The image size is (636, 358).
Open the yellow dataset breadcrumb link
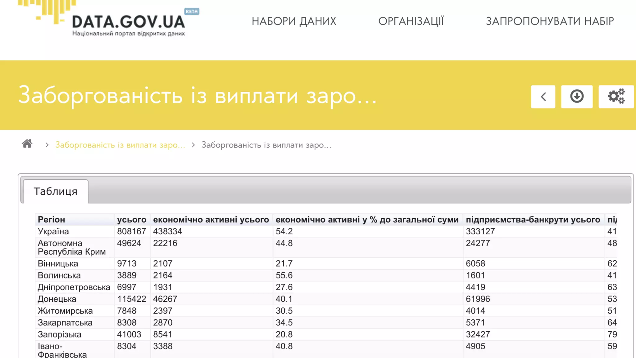click(120, 145)
